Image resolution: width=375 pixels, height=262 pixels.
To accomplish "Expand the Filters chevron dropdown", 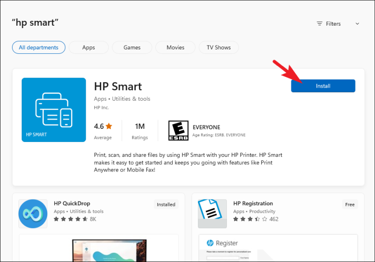I will point(357,24).
